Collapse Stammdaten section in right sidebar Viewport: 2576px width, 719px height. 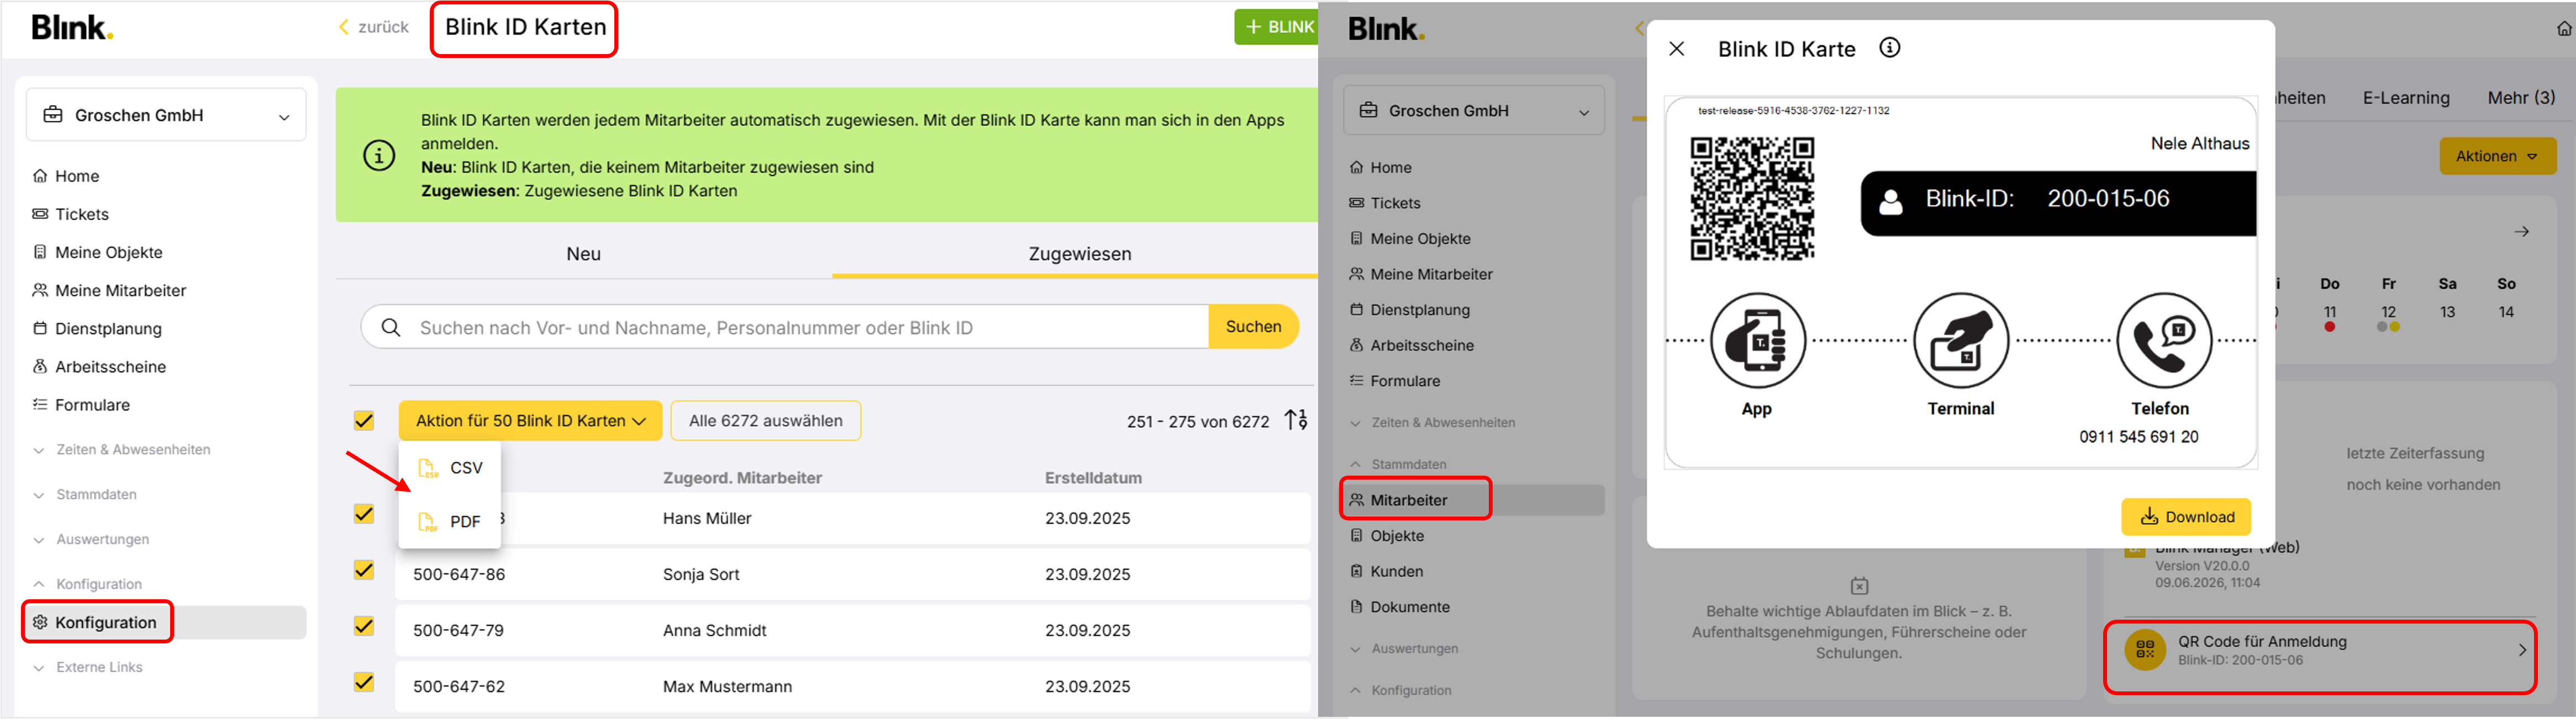[x=1398, y=465]
